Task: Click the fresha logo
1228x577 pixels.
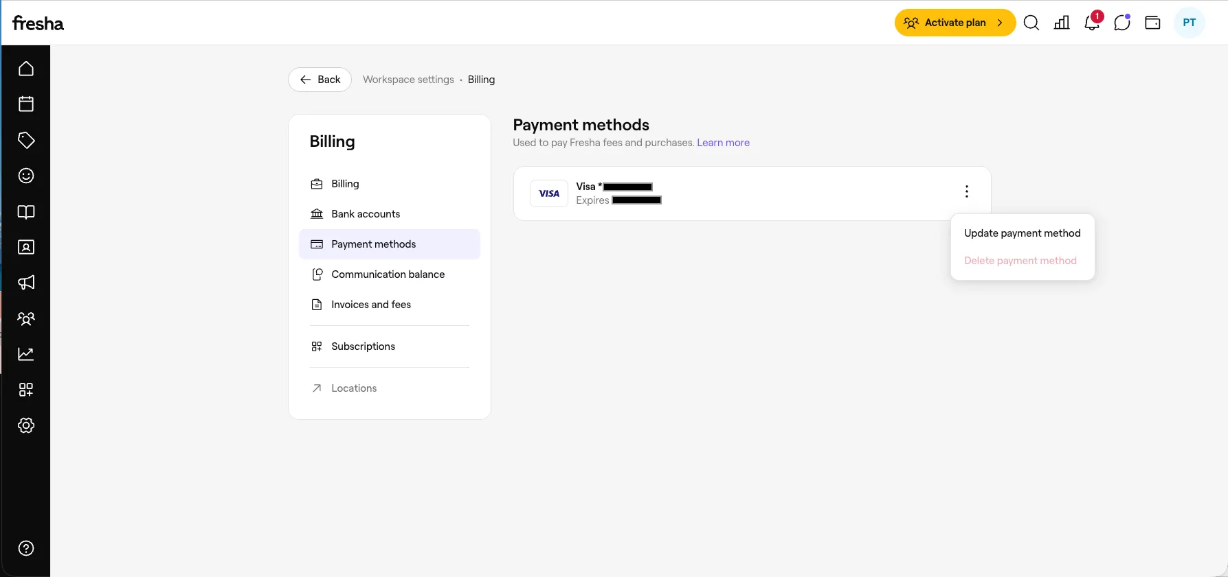Action: [38, 23]
